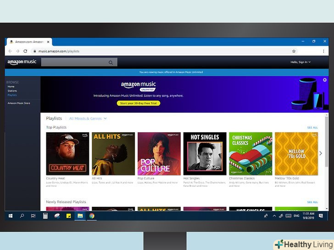Select Playlists in Browse sidebar

(x=12, y=95)
